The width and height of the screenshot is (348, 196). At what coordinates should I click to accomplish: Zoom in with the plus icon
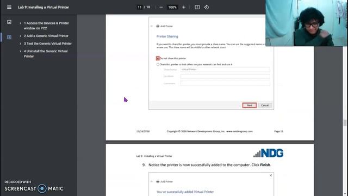click(184, 7)
